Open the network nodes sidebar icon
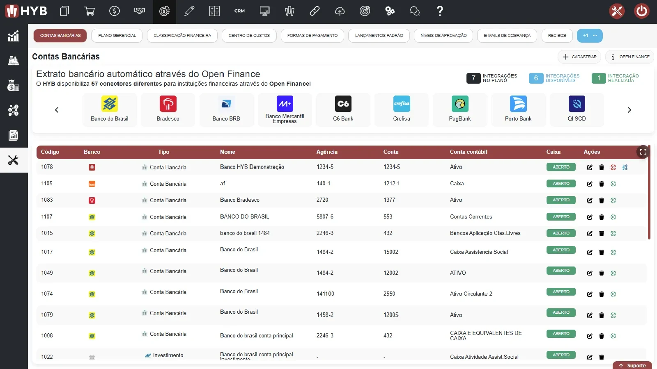This screenshot has width=657, height=369. (x=14, y=110)
